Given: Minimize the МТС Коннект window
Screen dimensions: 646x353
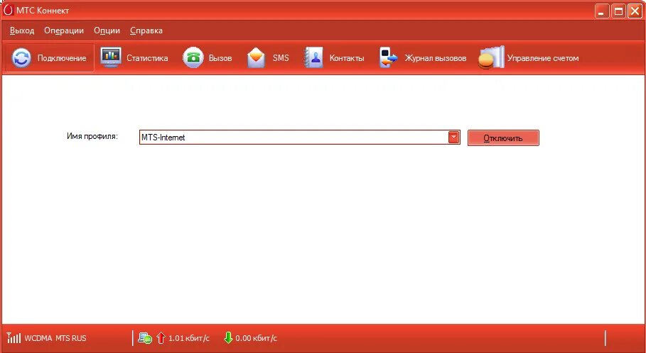Looking at the screenshot, I should click(x=602, y=11).
